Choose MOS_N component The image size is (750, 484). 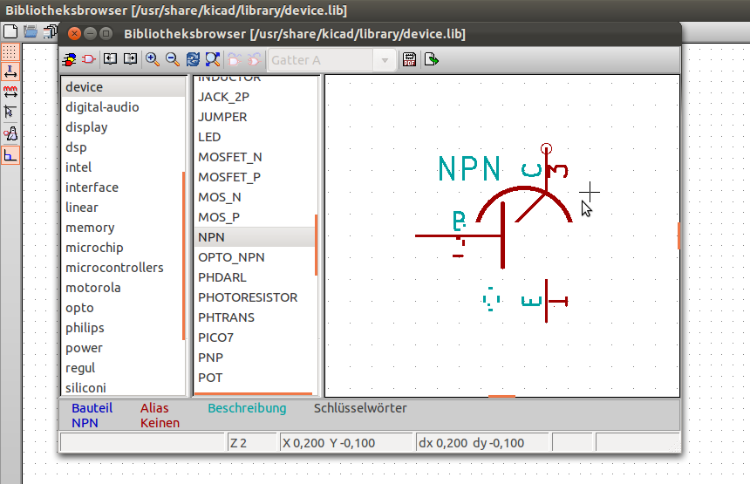(255, 197)
